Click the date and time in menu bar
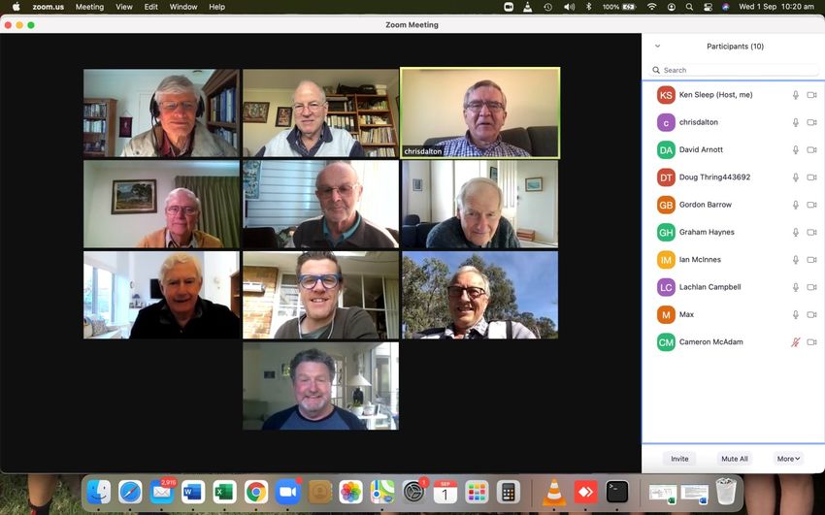 click(x=776, y=7)
